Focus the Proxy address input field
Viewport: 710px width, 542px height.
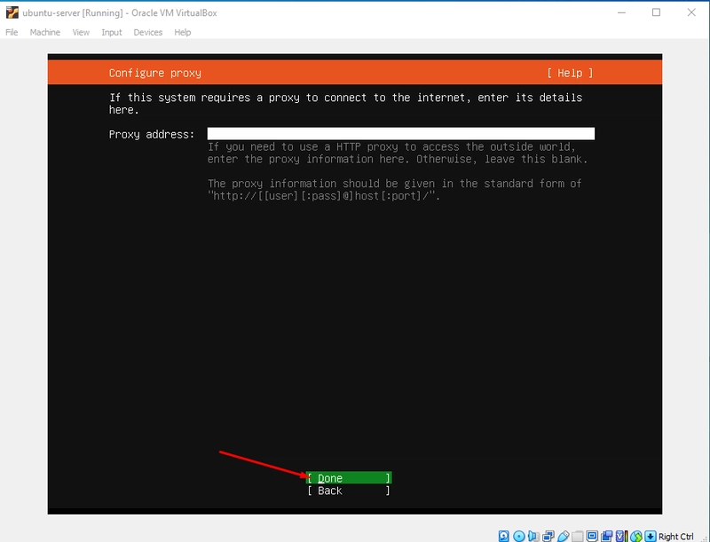[401, 133]
